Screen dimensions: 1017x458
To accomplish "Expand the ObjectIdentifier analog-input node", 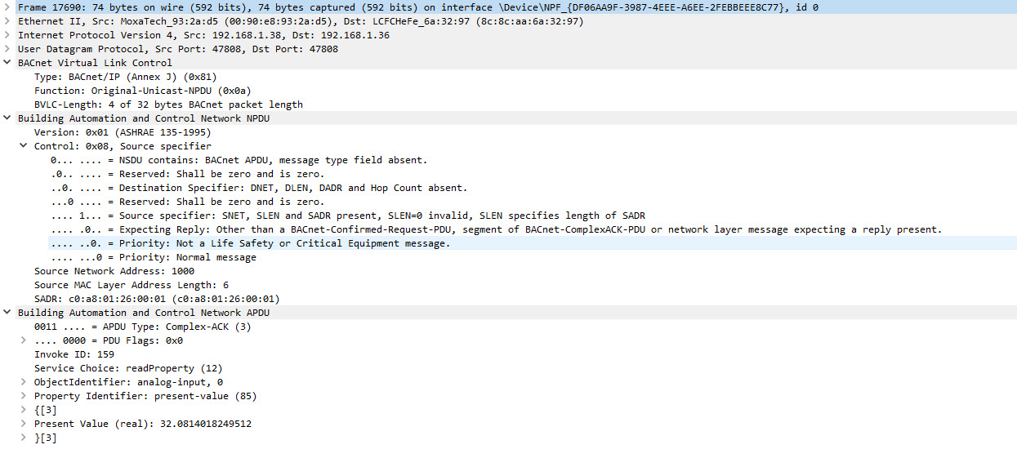I will [24, 382].
